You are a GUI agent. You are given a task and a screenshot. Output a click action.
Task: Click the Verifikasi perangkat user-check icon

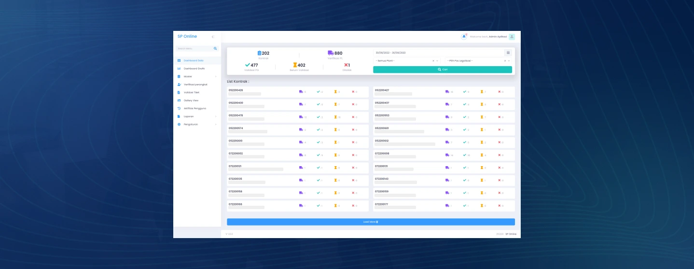(179, 85)
